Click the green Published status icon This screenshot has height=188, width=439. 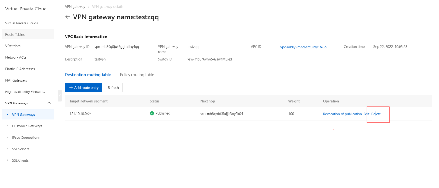click(152, 113)
